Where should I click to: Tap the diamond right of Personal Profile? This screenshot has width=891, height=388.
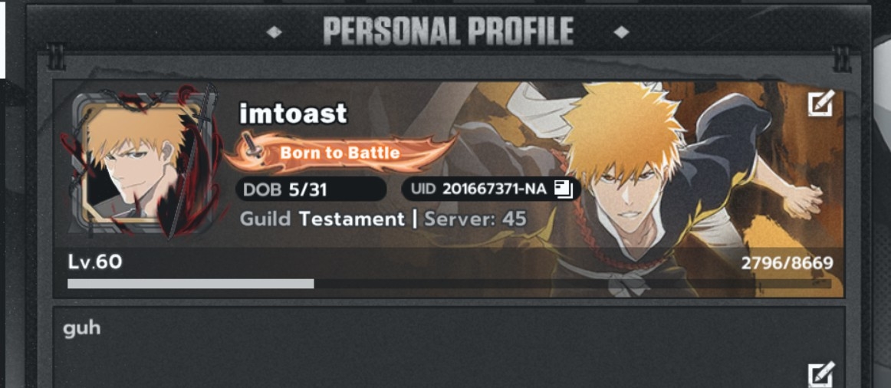pos(622,32)
